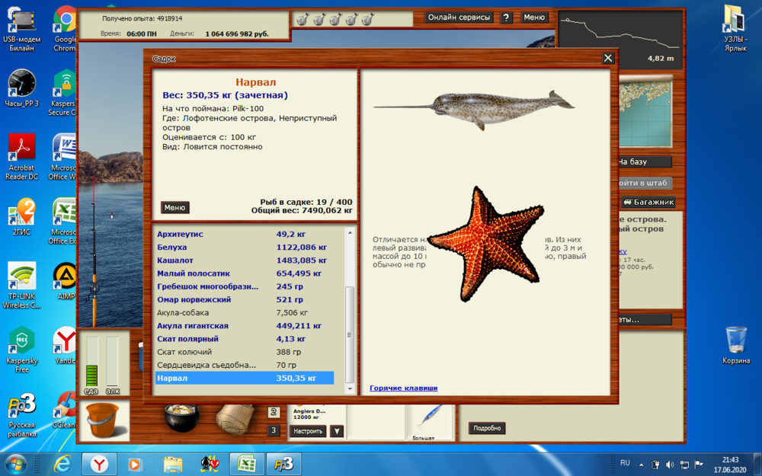Switch to tackle slot 2
Screen dimensions: 762x476
click(274, 412)
